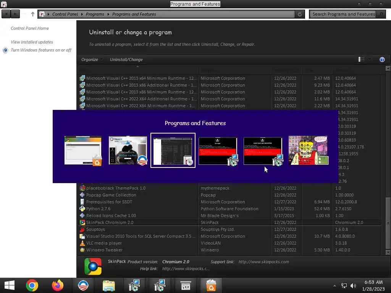The height and width of the screenshot is (293, 391).
Task: Open the Organize dropdown menu
Action: 92,60
